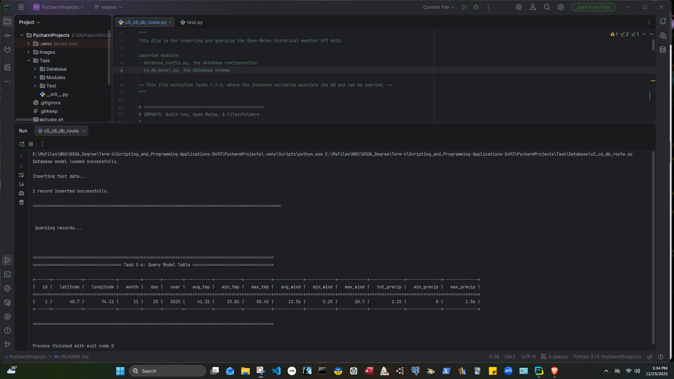Run the current file

pos(464,7)
